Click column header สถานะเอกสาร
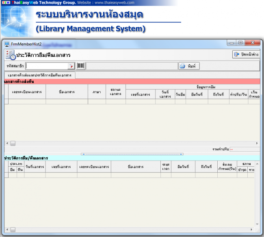 coord(116,92)
